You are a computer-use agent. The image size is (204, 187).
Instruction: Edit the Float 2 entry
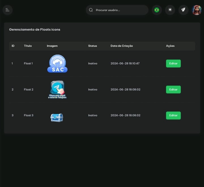coord(173,90)
